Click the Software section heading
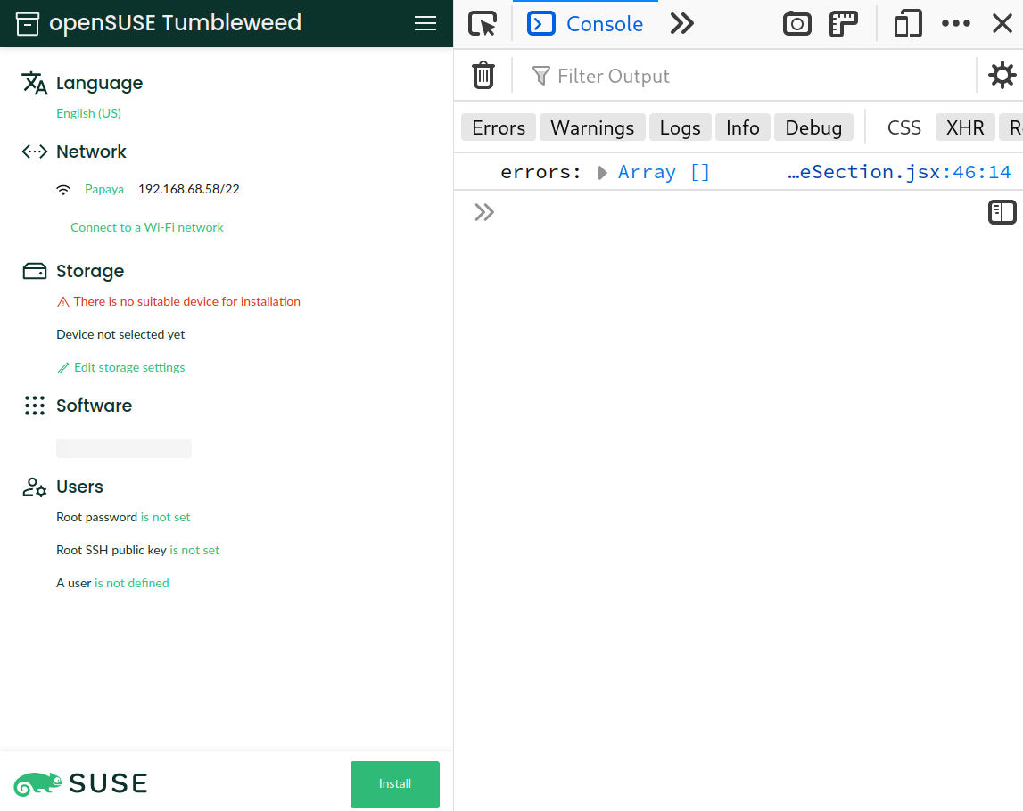 [94, 405]
